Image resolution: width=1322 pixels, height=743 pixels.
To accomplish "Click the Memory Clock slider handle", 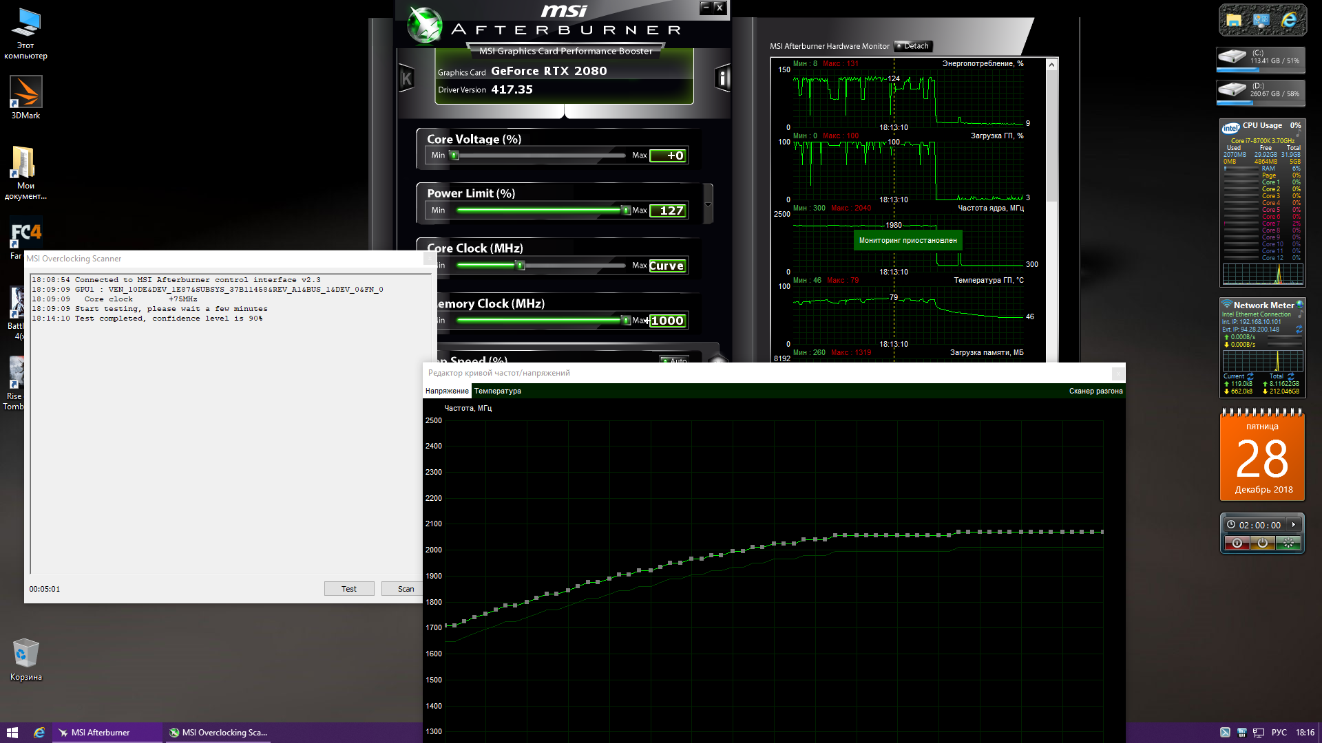I will [625, 320].
